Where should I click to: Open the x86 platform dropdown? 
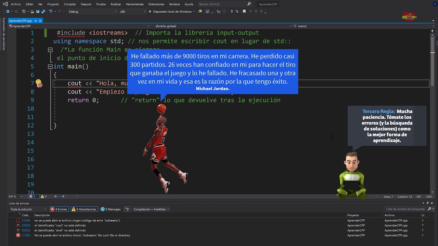[132, 12]
